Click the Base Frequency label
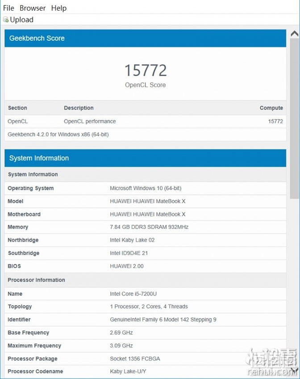 [28, 333]
